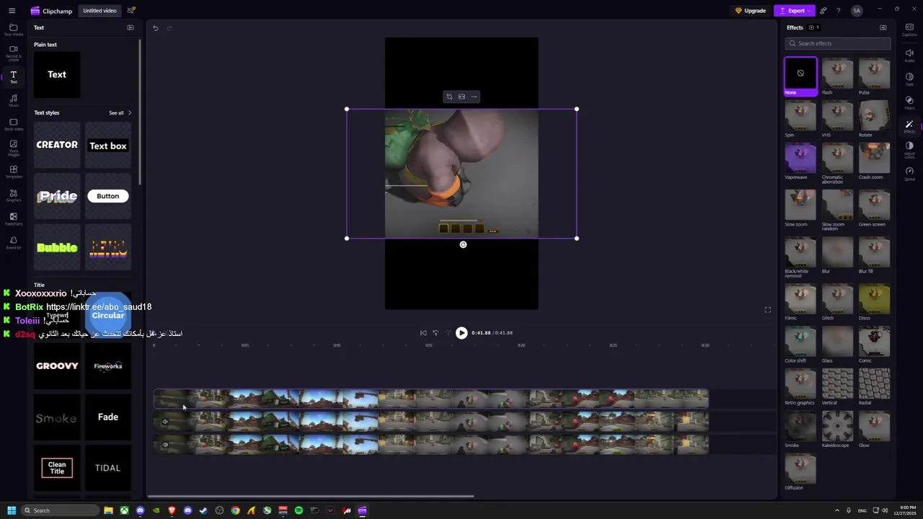The width and height of the screenshot is (923, 519).
Task: Open the Export dropdown
Action: pyautogui.click(x=794, y=11)
